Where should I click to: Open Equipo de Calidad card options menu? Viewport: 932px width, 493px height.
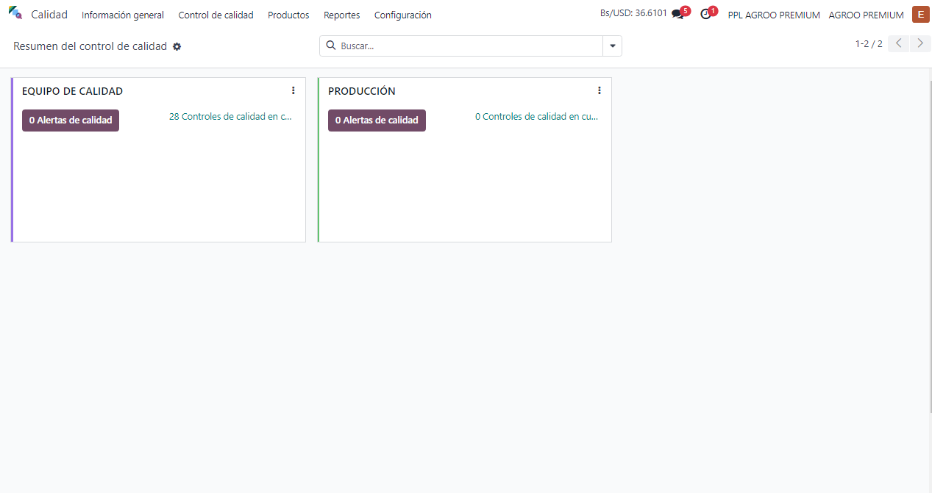pyautogui.click(x=293, y=90)
